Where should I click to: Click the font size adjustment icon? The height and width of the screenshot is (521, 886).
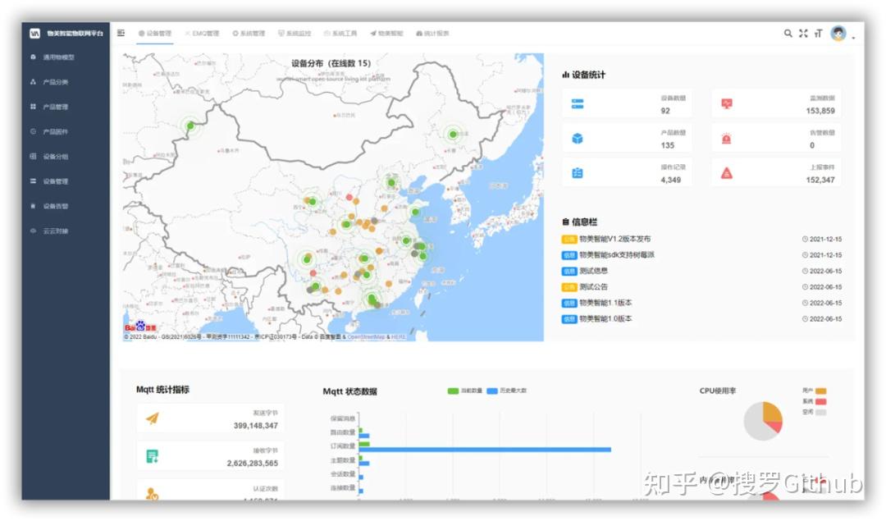tap(818, 34)
